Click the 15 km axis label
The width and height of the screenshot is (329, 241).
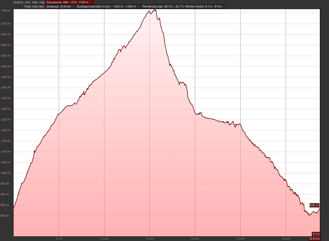point(149,239)
